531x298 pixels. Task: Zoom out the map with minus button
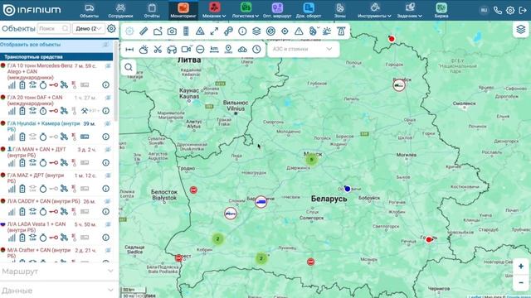521,282
